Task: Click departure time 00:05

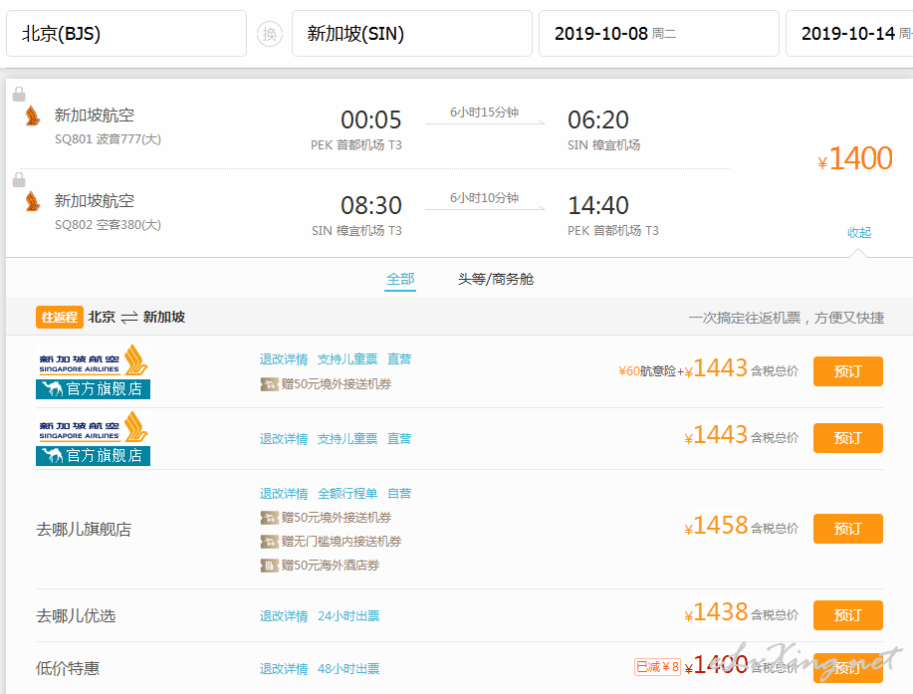Action: pyautogui.click(x=371, y=119)
